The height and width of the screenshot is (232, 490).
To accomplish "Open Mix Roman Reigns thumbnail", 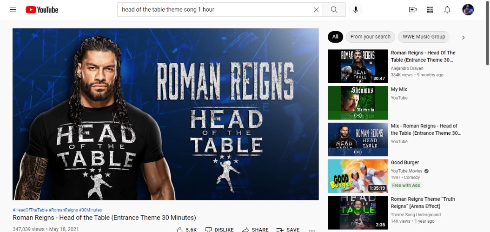I will click(x=358, y=139).
